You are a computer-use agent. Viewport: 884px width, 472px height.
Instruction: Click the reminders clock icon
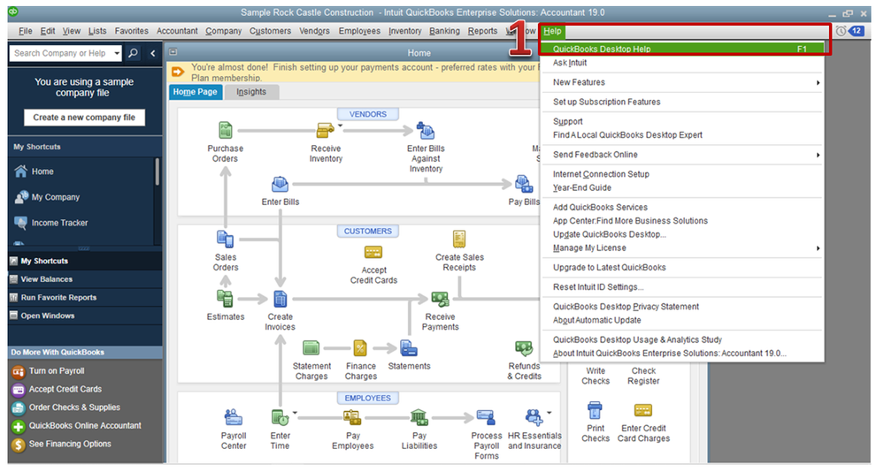[x=841, y=31]
